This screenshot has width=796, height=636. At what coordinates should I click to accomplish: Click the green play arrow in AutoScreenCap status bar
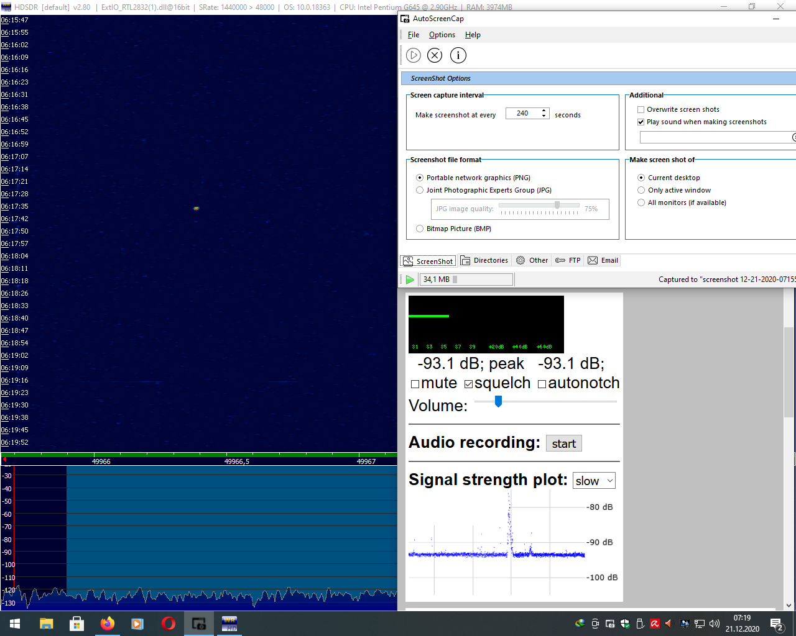(x=410, y=279)
